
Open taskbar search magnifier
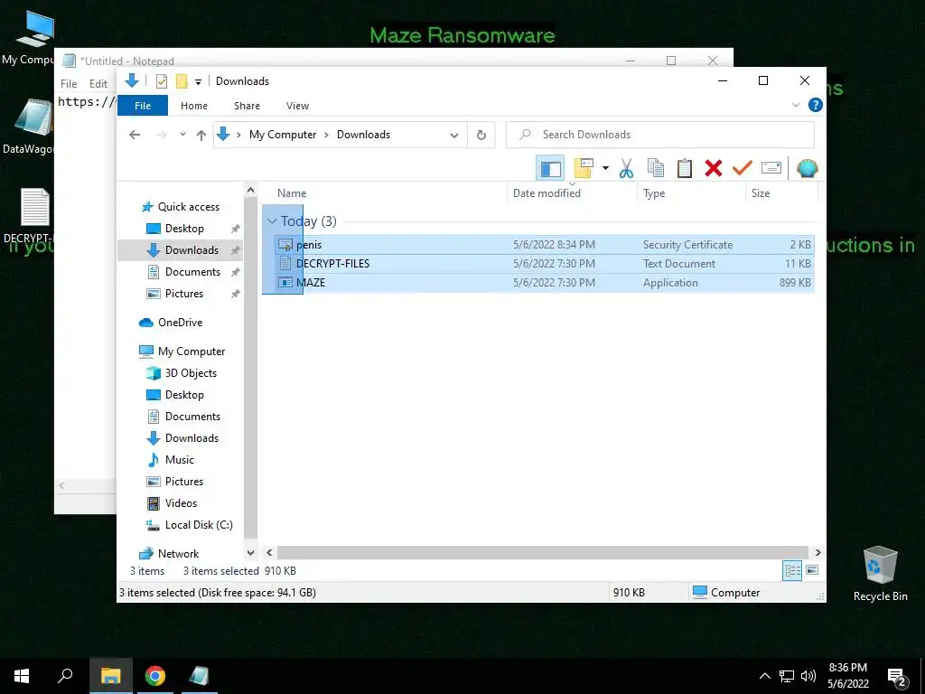pyautogui.click(x=65, y=676)
